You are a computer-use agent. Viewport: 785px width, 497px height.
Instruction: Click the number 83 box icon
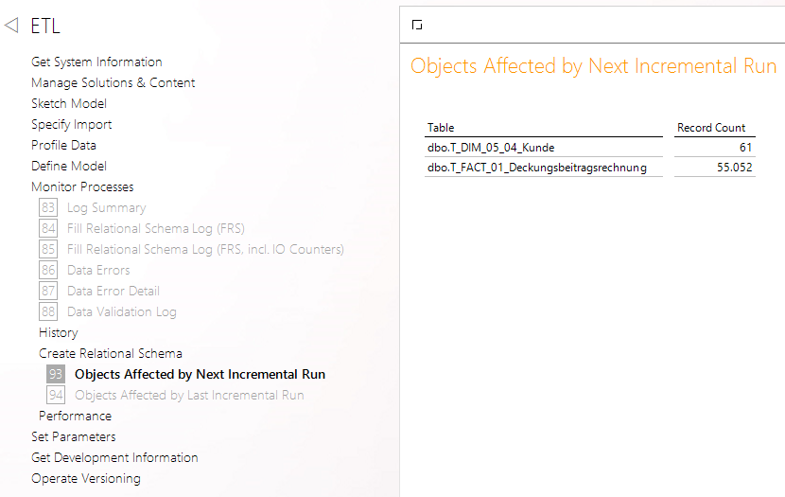pyautogui.click(x=49, y=207)
